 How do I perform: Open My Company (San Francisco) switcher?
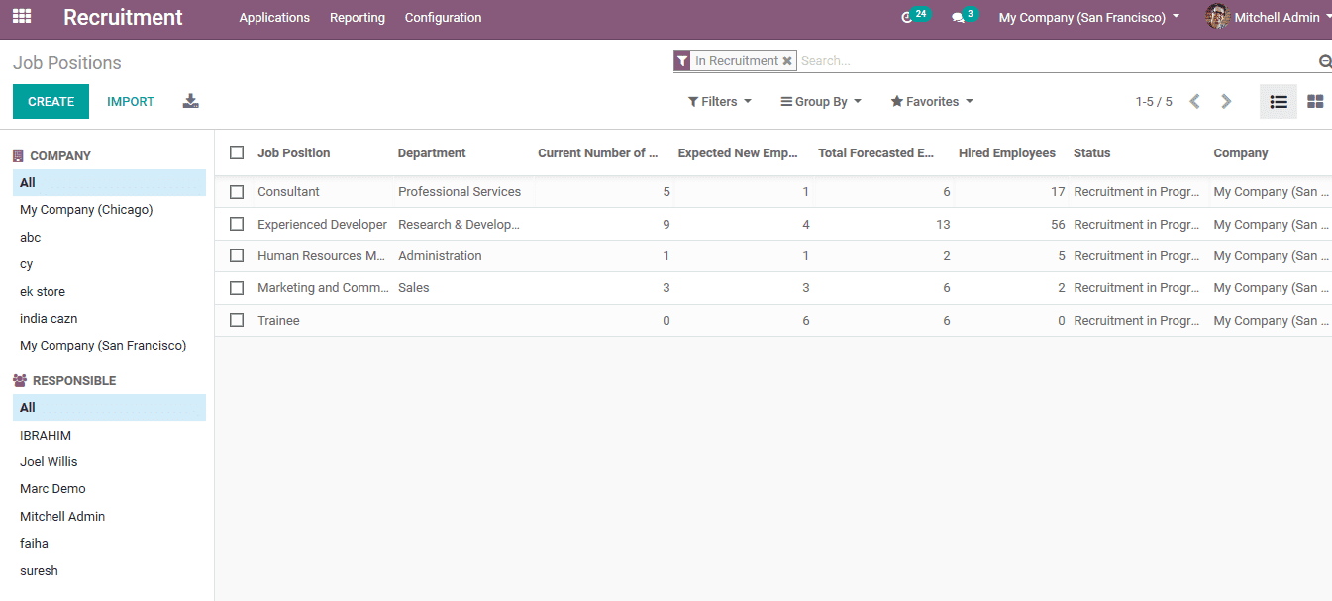(x=1089, y=18)
